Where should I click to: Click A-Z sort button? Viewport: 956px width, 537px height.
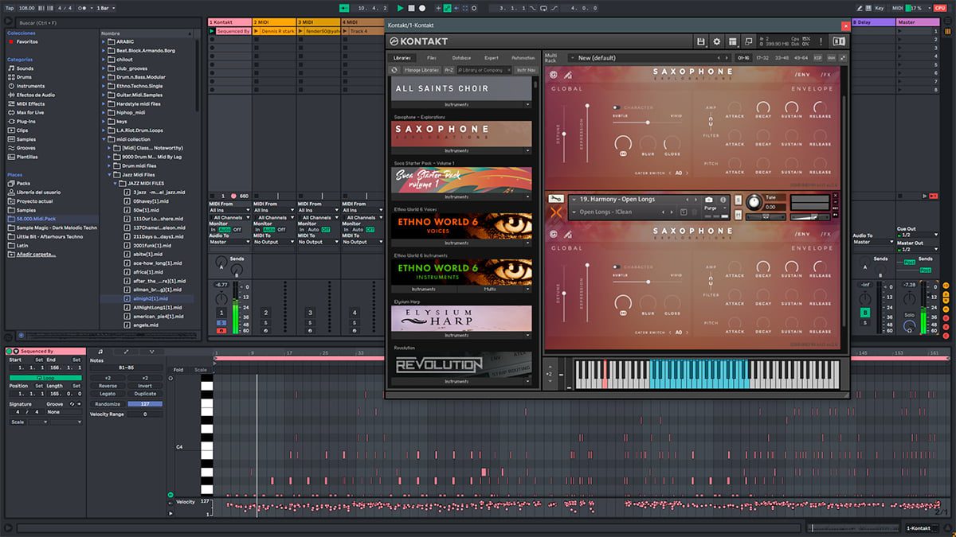pyautogui.click(x=449, y=70)
